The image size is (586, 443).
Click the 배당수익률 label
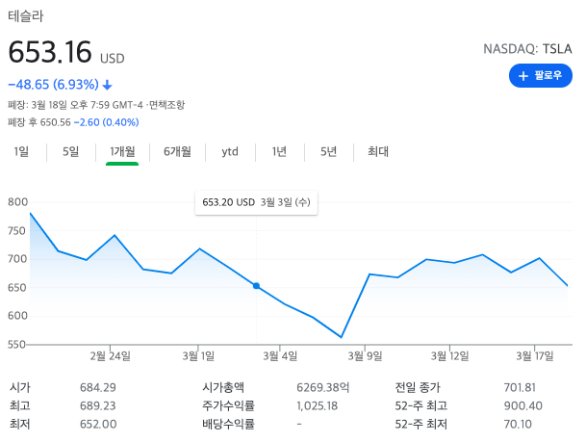pyautogui.click(x=228, y=424)
